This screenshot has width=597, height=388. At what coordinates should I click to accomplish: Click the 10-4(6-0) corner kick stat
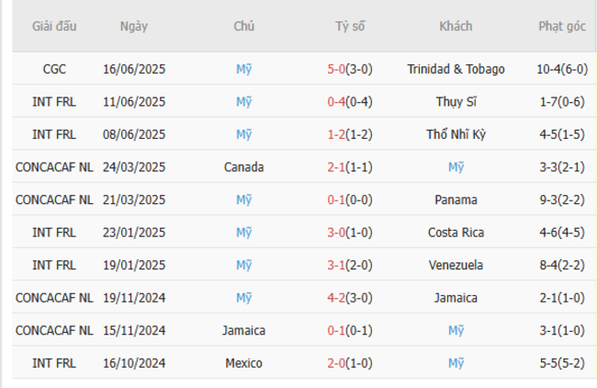562,69
